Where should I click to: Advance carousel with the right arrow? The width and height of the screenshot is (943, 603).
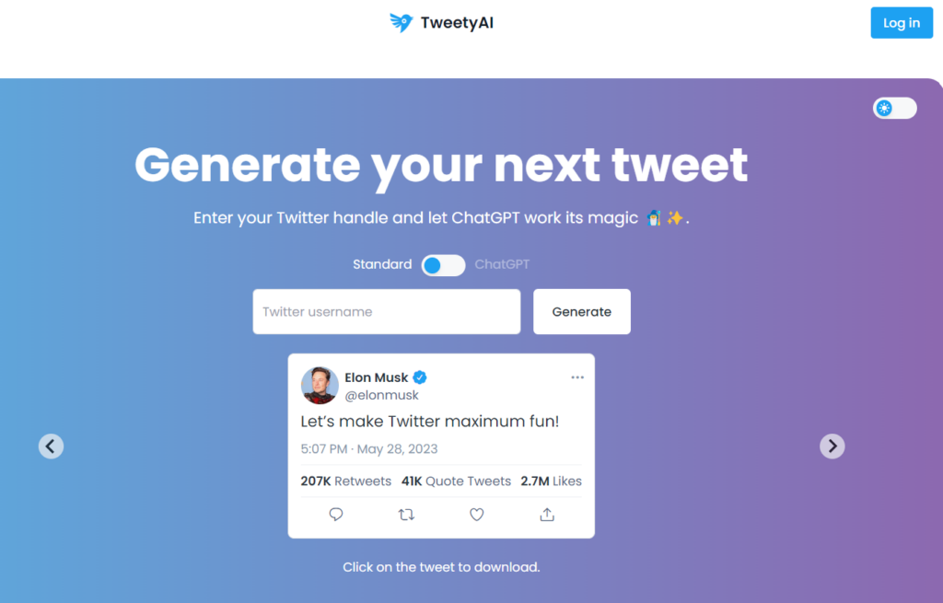pyautogui.click(x=832, y=446)
